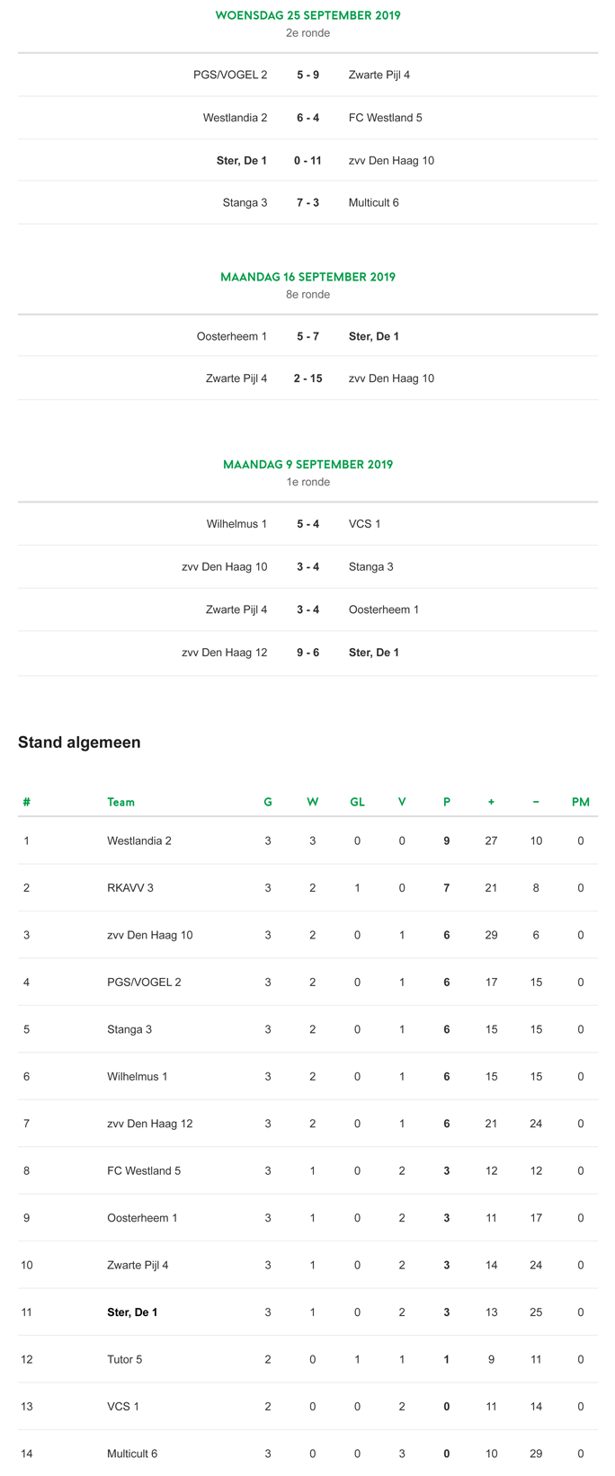Click the P points column header
The image size is (615, 1476).
[x=447, y=802]
